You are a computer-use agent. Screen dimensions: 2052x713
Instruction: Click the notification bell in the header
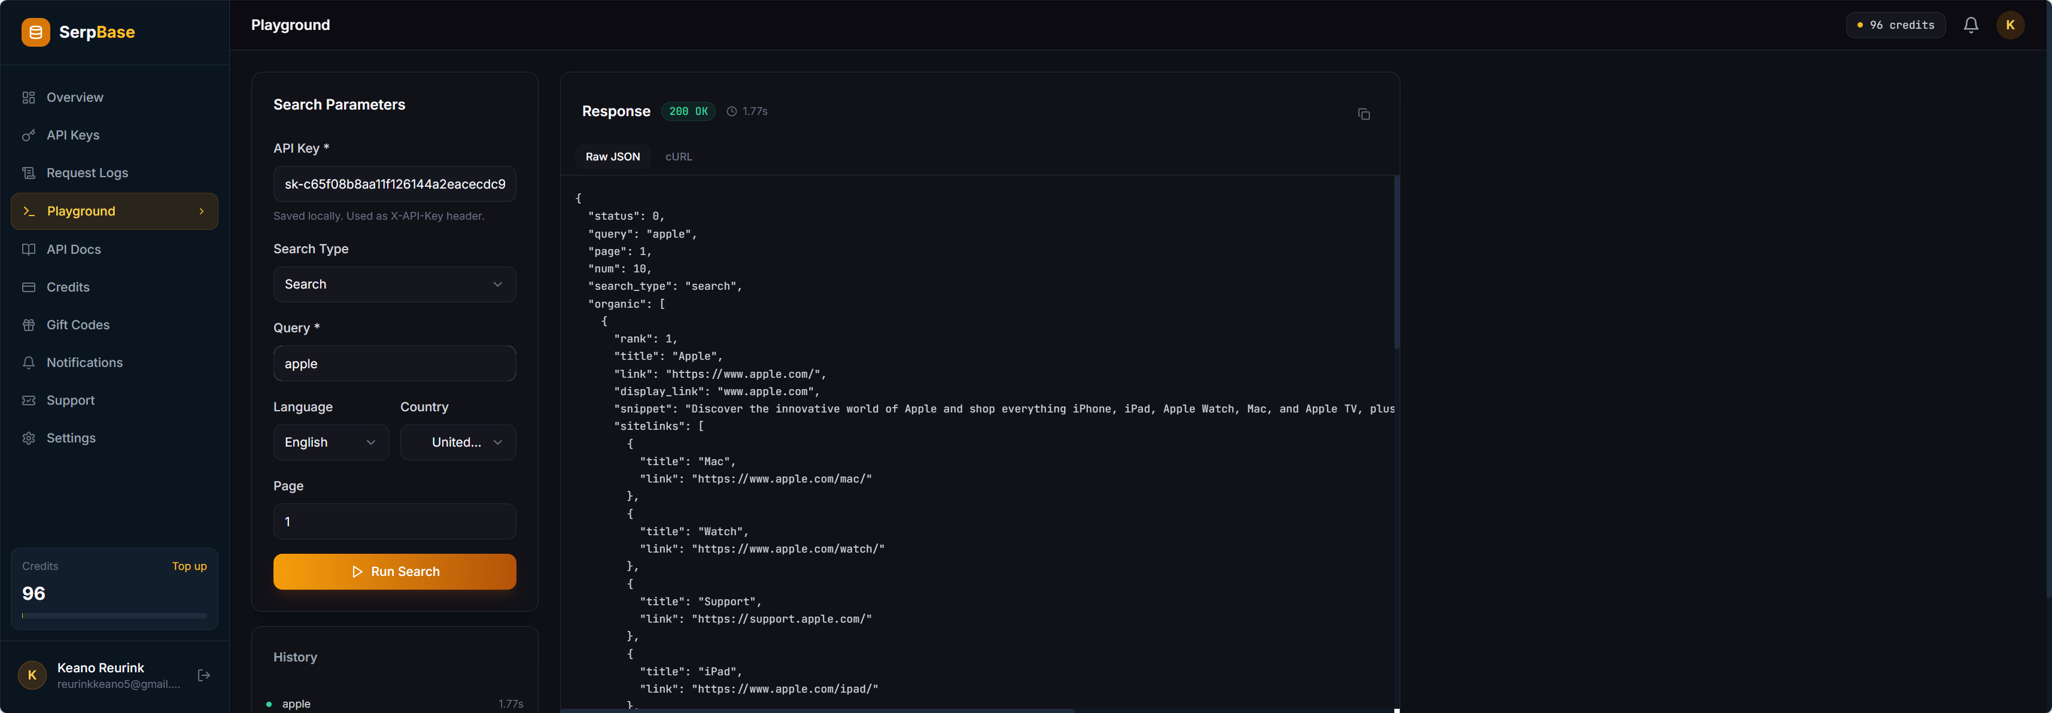[1970, 25]
